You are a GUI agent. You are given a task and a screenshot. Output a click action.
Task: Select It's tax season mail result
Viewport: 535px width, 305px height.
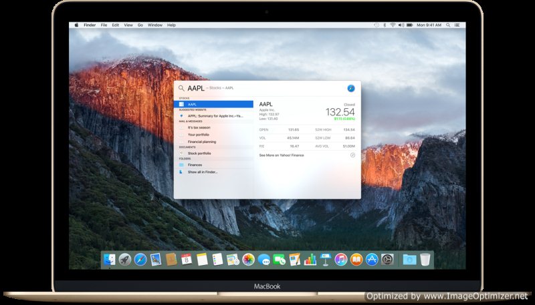(213, 127)
